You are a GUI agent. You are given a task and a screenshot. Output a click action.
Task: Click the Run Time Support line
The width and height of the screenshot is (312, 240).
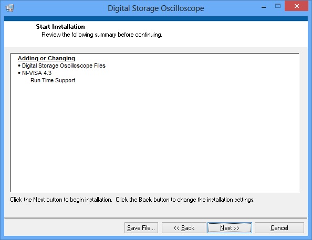coord(53,80)
